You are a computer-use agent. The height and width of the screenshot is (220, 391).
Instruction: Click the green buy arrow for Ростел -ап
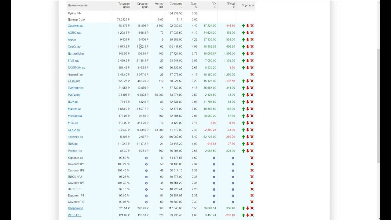click(x=243, y=151)
